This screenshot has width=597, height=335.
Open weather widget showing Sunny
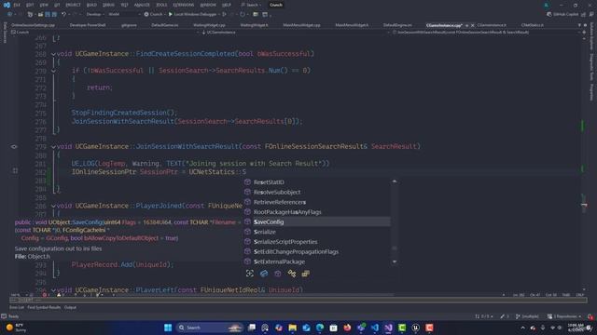pyautogui.click(x=17, y=328)
